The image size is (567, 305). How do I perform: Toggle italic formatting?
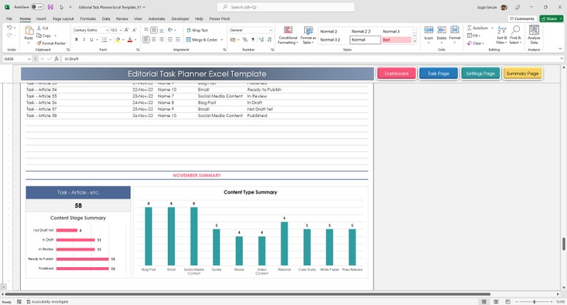pos(84,40)
